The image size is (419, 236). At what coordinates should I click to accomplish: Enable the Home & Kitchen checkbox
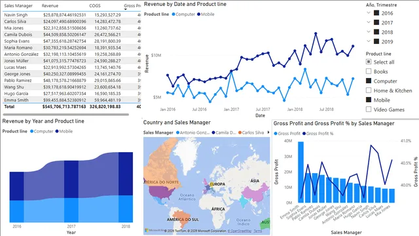[x=369, y=90]
